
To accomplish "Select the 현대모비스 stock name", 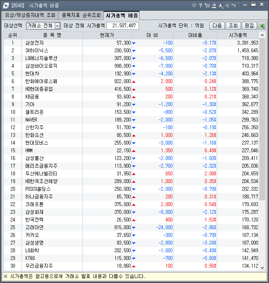I will 37,143.
